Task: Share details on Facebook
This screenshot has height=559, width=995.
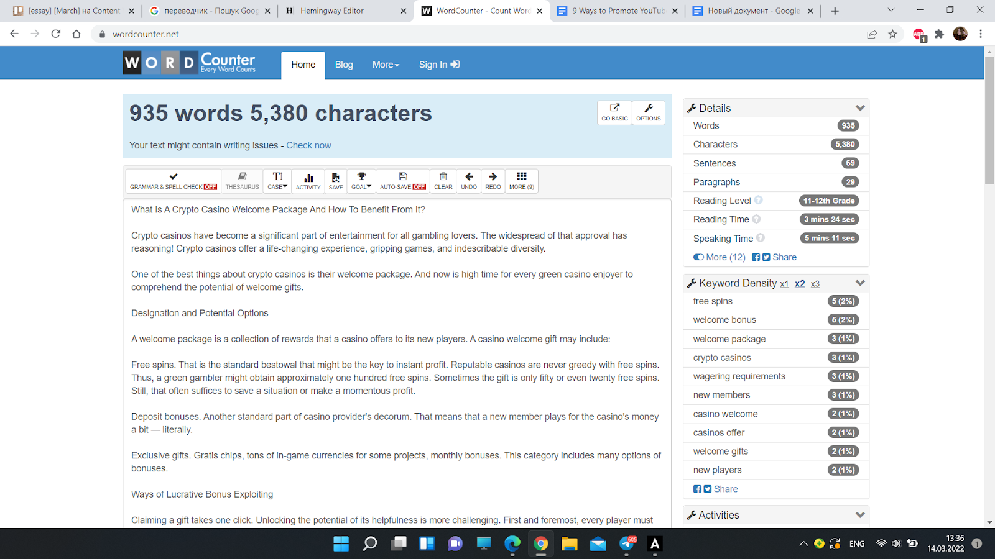Action: [756, 257]
